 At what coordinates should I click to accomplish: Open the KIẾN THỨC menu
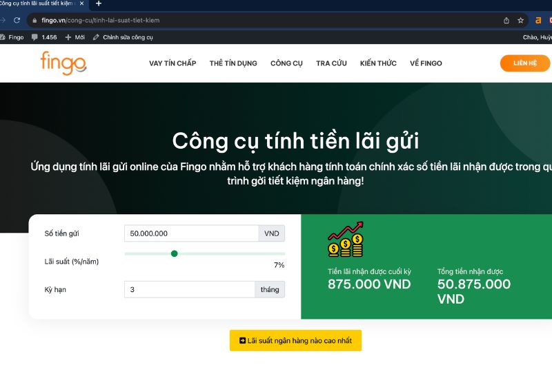(378, 63)
